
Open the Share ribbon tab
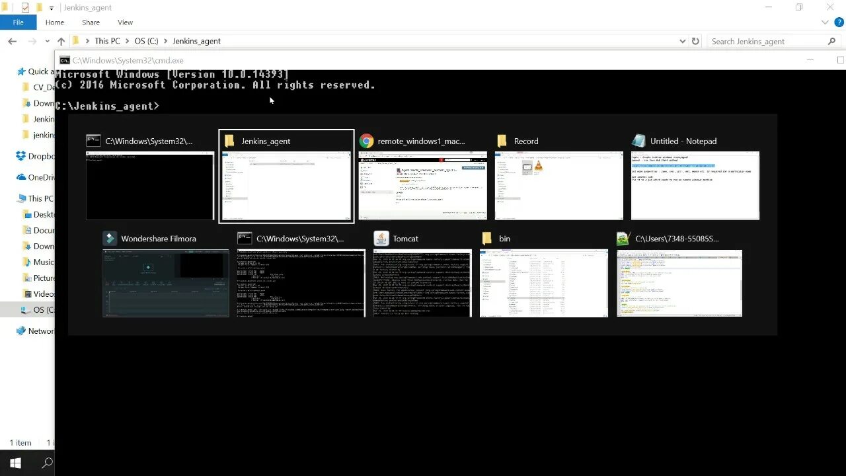tap(91, 22)
